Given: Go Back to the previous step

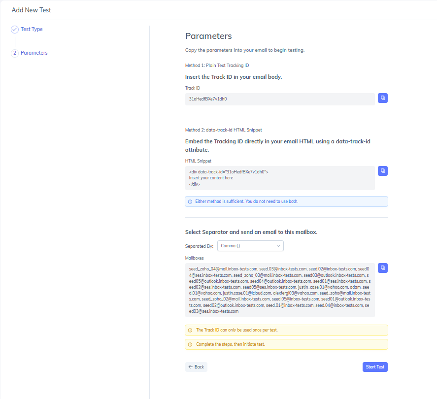Looking at the screenshot, I should coord(196,367).
